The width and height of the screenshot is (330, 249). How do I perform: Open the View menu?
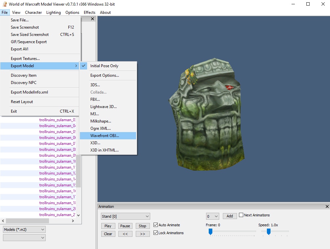[x=16, y=13]
